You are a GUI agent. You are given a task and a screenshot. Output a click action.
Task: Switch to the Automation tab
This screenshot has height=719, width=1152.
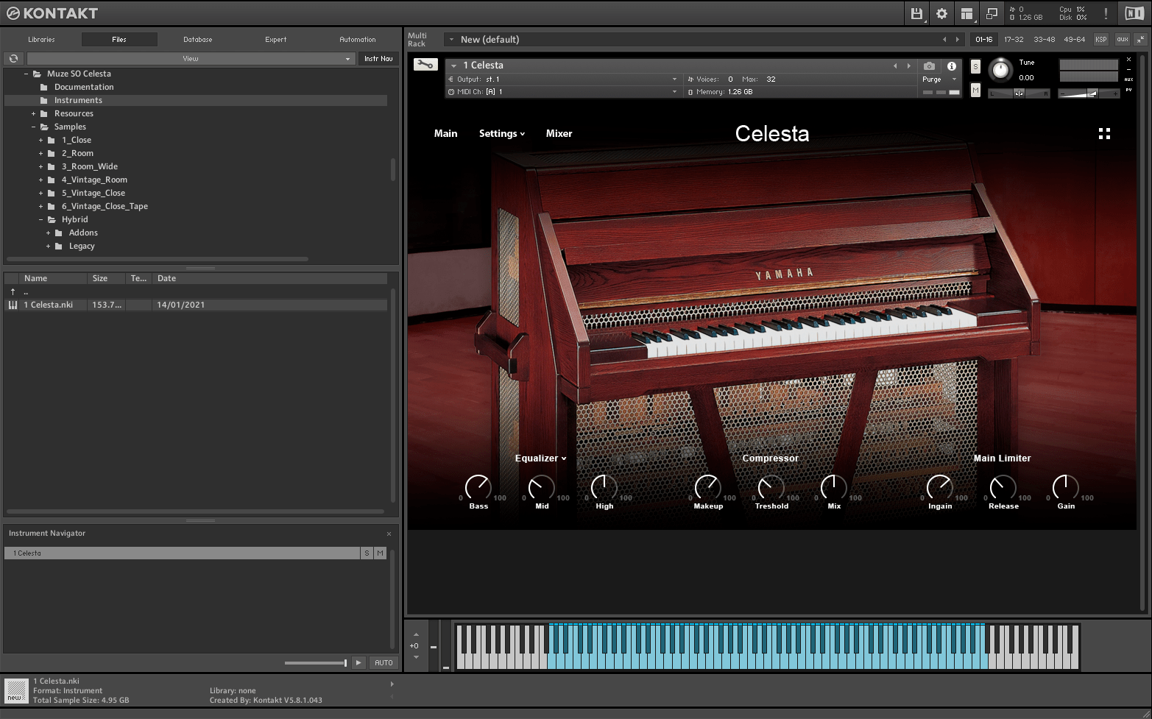pos(358,39)
